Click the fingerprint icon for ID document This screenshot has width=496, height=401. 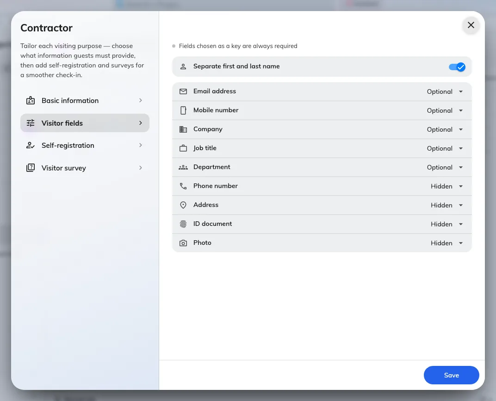tap(183, 224)
